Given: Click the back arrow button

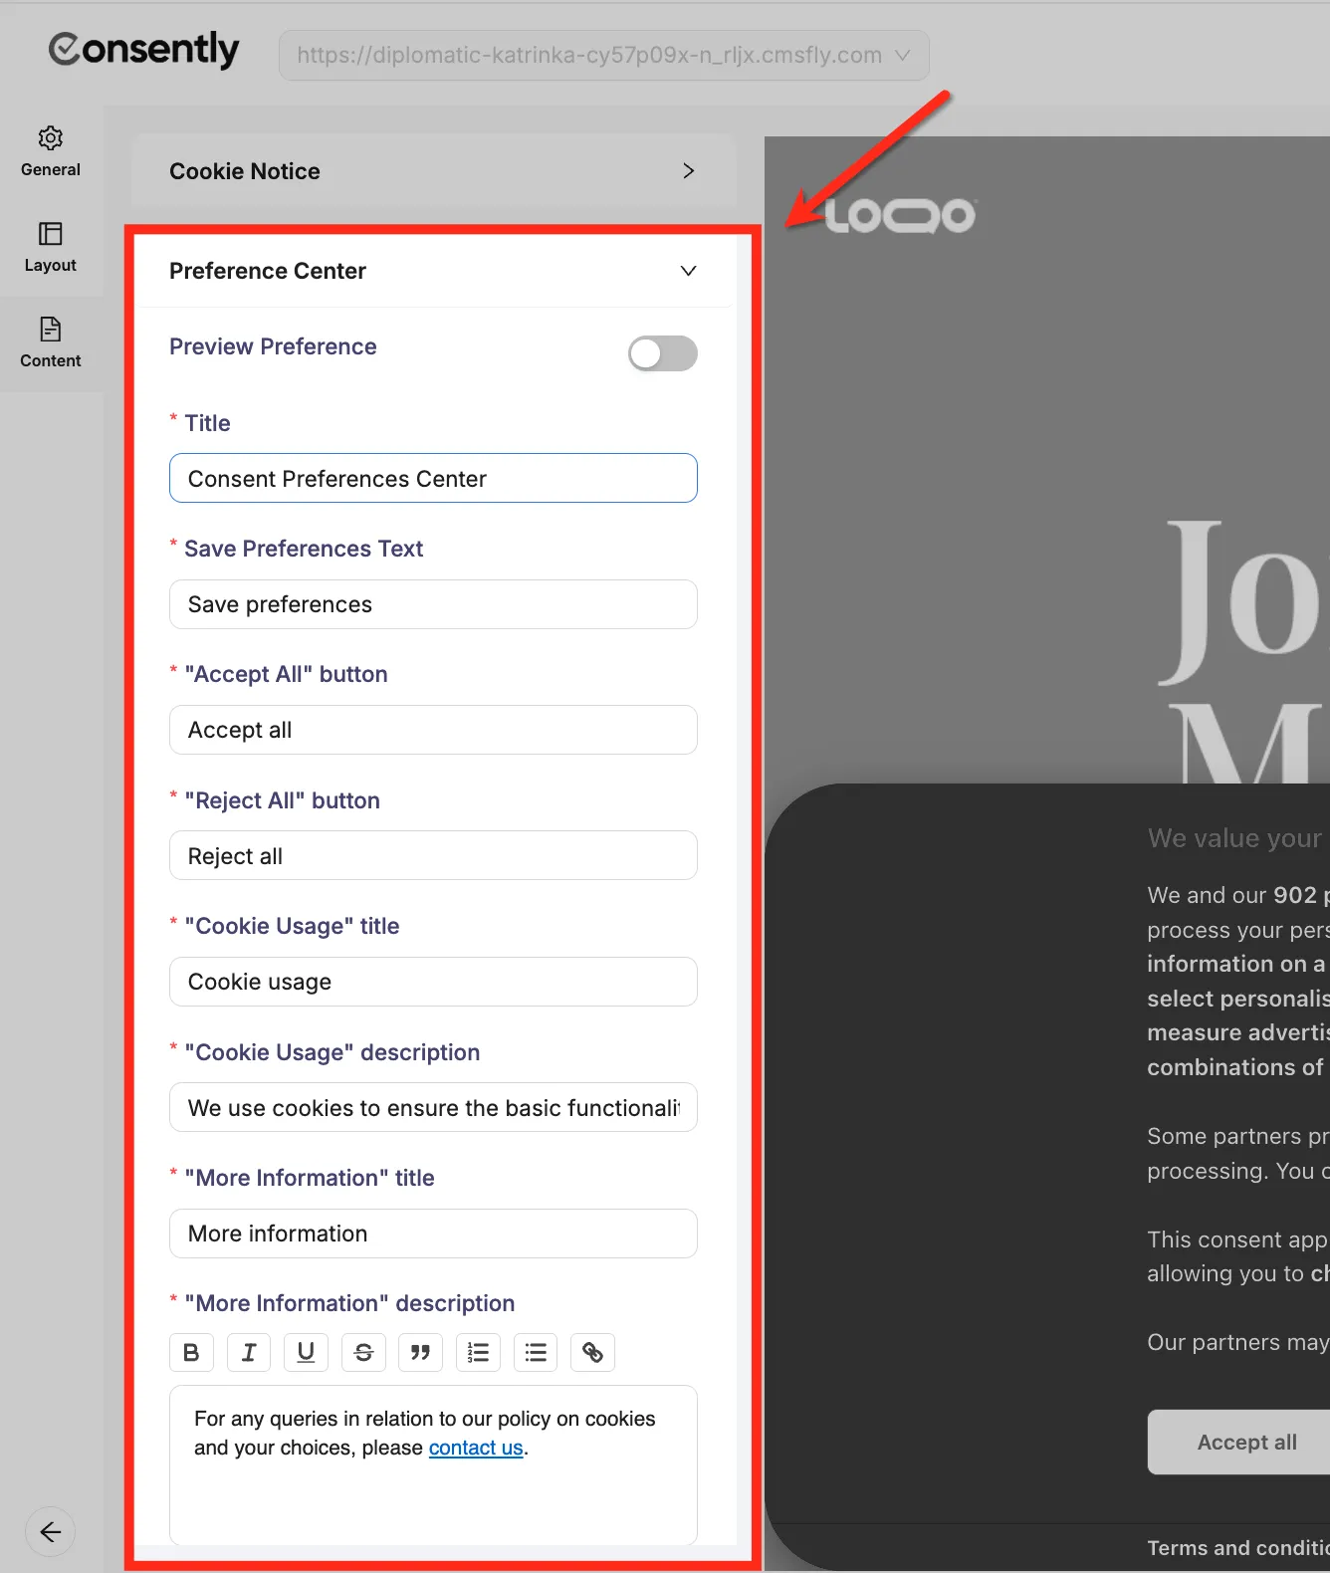Looking at the screenshot, I should (51, 1532).
